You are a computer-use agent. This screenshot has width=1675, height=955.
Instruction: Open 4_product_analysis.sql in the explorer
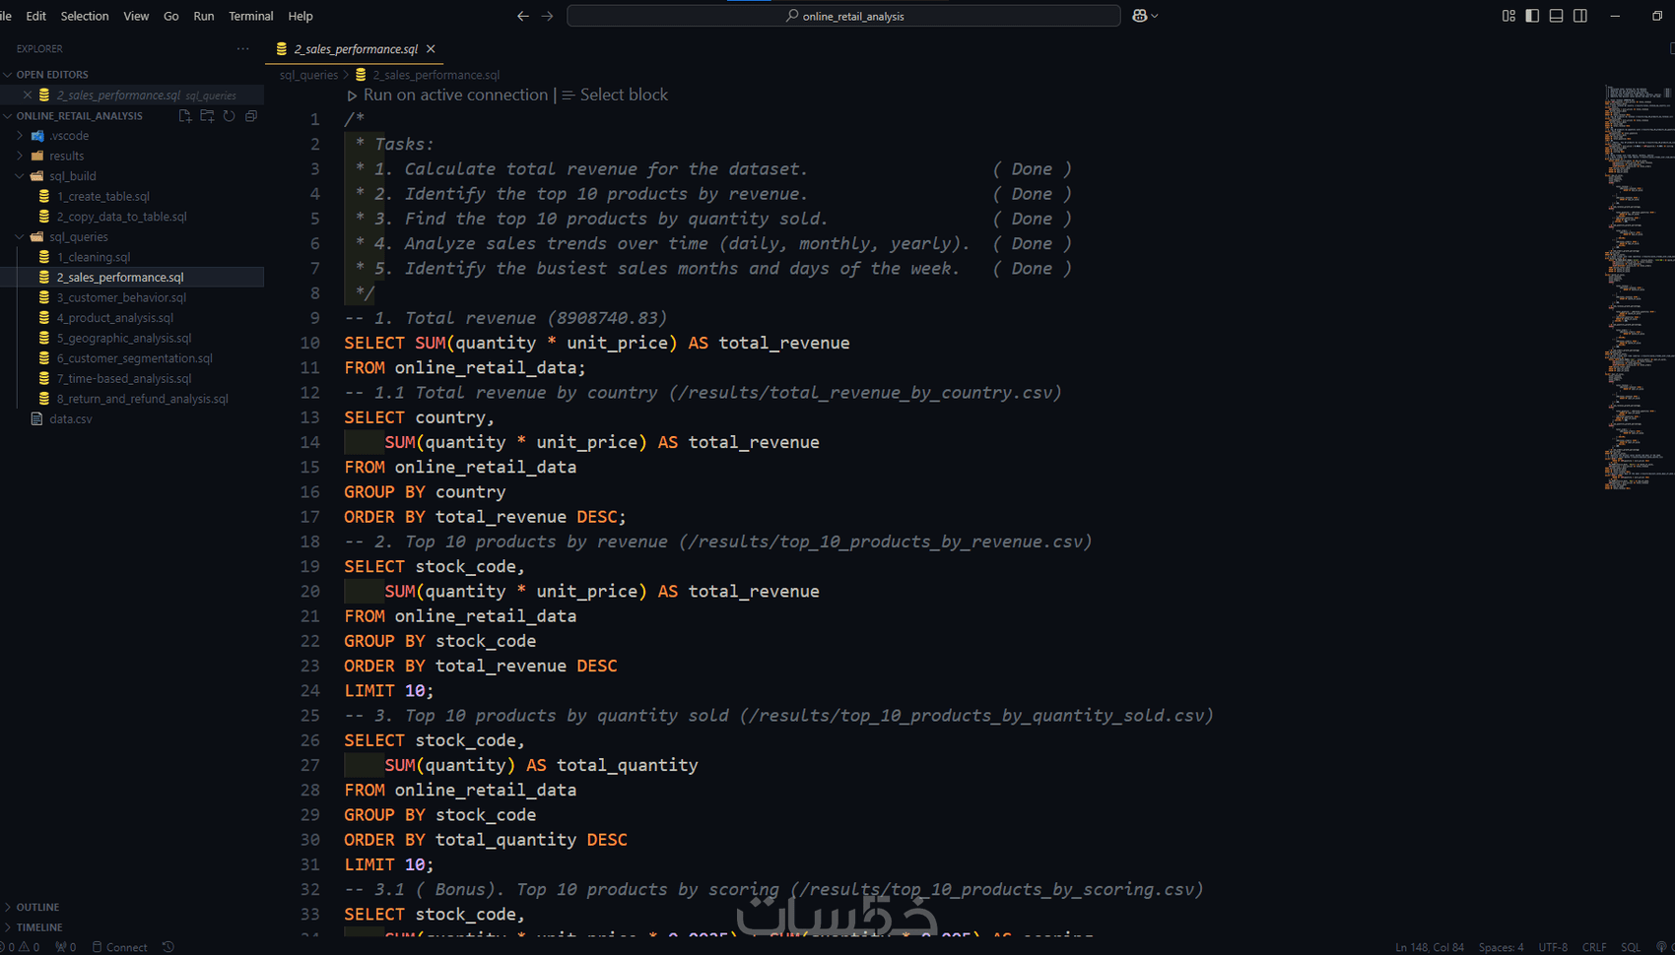[x=115, y=318]
